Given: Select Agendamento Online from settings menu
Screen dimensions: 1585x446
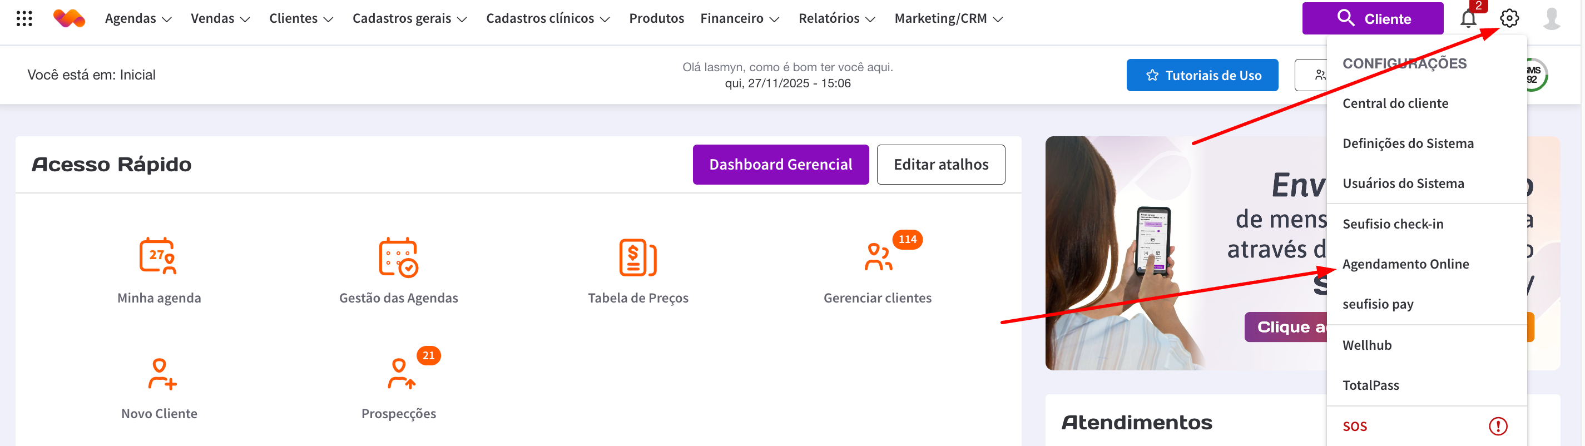Looking at the screenshot, I should (x=1405, y=264).
